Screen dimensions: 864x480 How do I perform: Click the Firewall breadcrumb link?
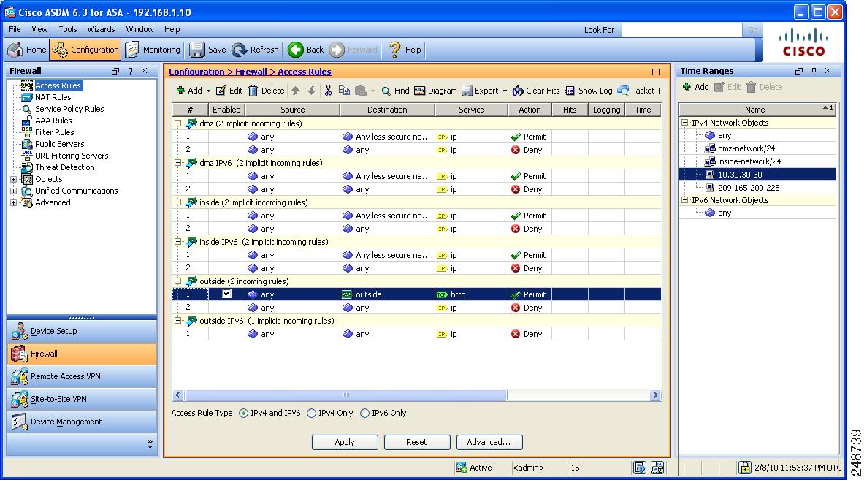(251, 72)
